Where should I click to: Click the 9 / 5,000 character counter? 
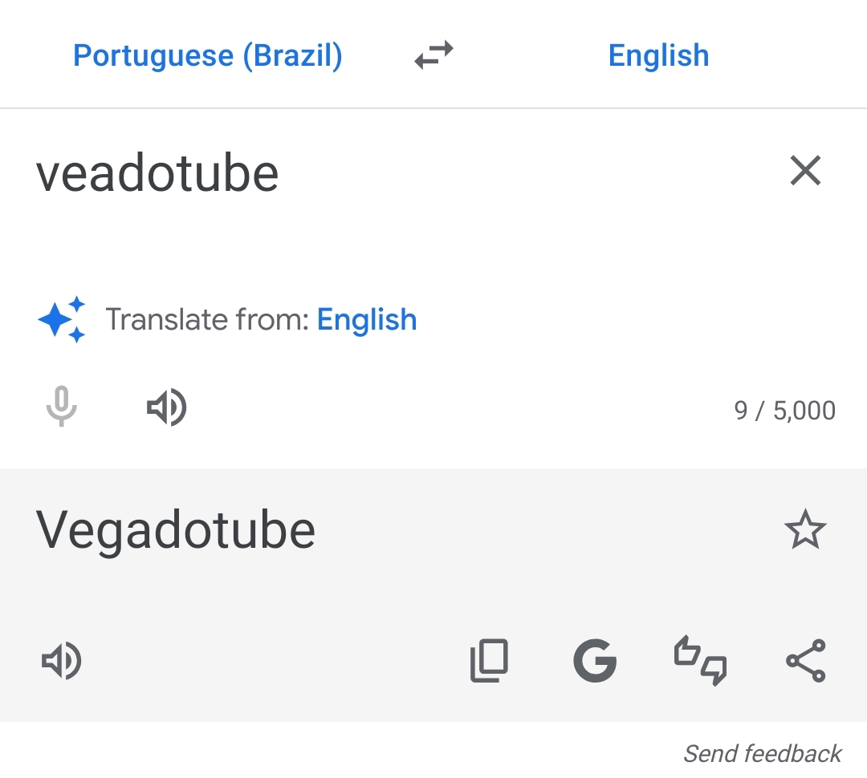784,411
